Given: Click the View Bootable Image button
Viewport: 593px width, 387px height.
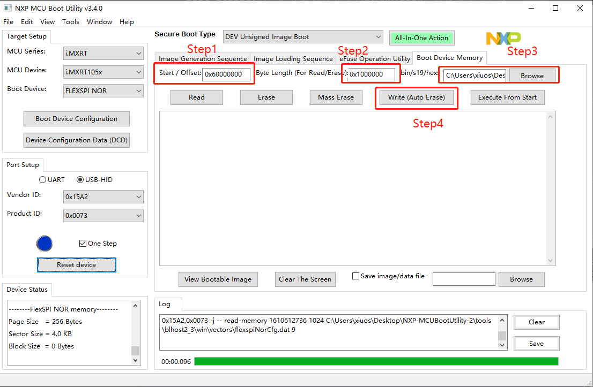Looking at the screenshot, I should pos(218,279).
